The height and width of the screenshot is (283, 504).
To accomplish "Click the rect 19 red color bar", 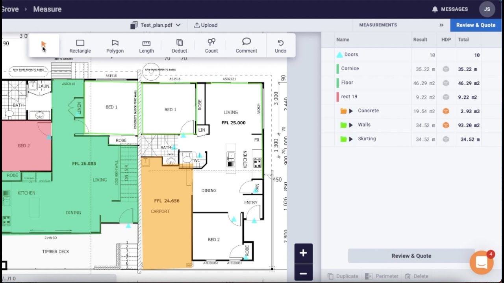I will (338, 97).
